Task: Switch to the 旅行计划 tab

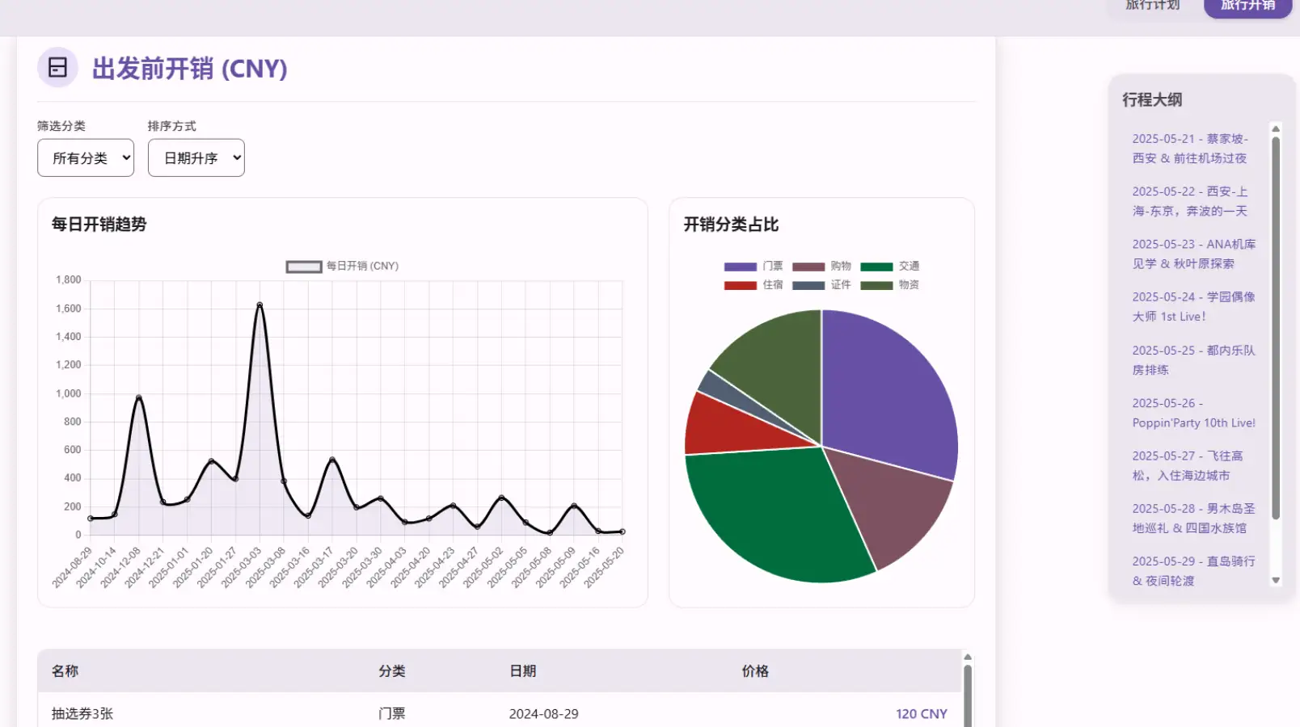Action: (1152, 6)
